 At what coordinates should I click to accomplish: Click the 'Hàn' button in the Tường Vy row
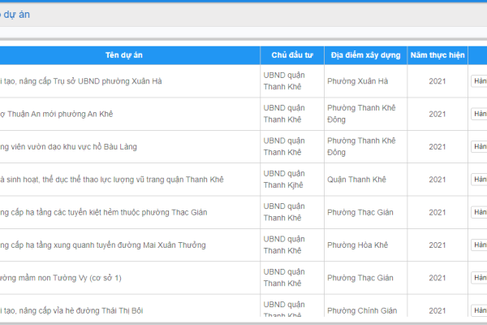coord(479,278)
